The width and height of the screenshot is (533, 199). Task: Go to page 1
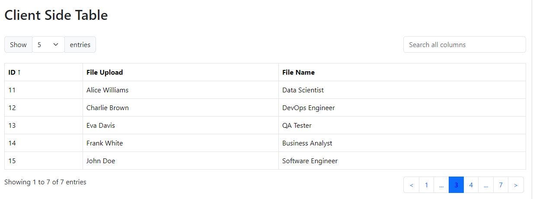pyautogui.click(x=426, y=185)
